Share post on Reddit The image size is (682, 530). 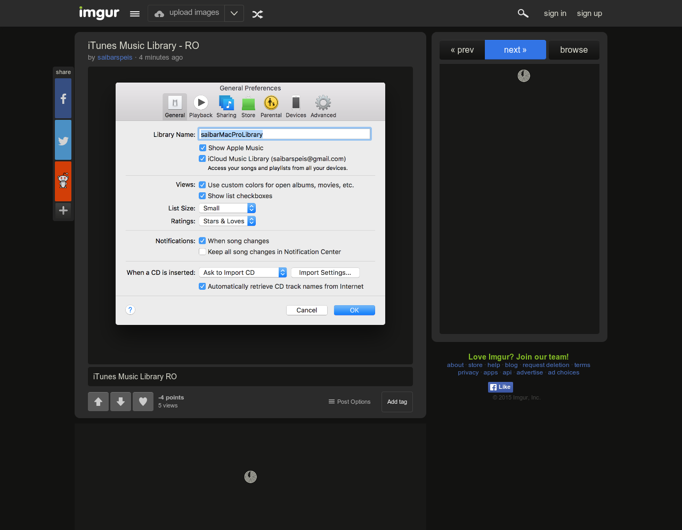tap(63, 181)
